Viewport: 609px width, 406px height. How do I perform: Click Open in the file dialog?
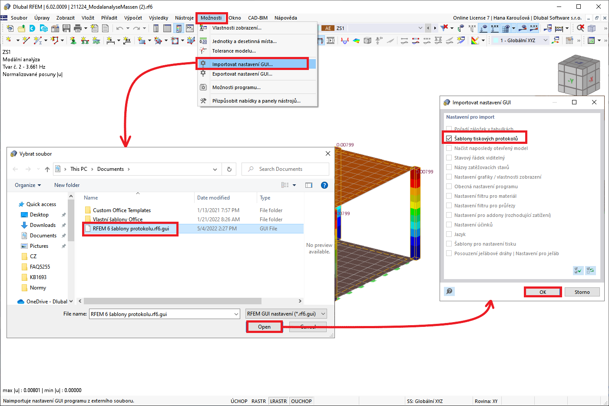(264, 327)
